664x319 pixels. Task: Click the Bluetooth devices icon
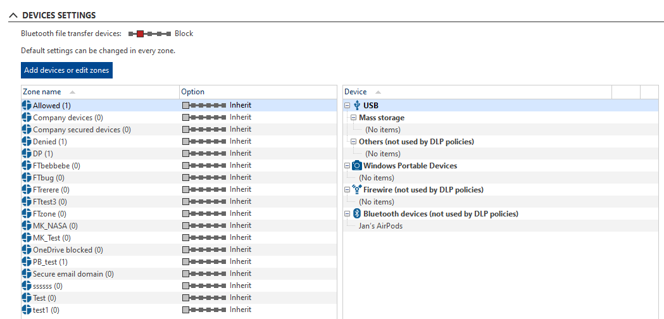(357, 214)
